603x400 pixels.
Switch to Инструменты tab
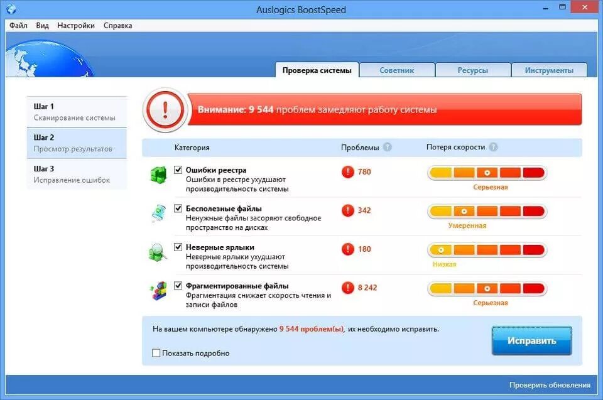tap(549, 70)
